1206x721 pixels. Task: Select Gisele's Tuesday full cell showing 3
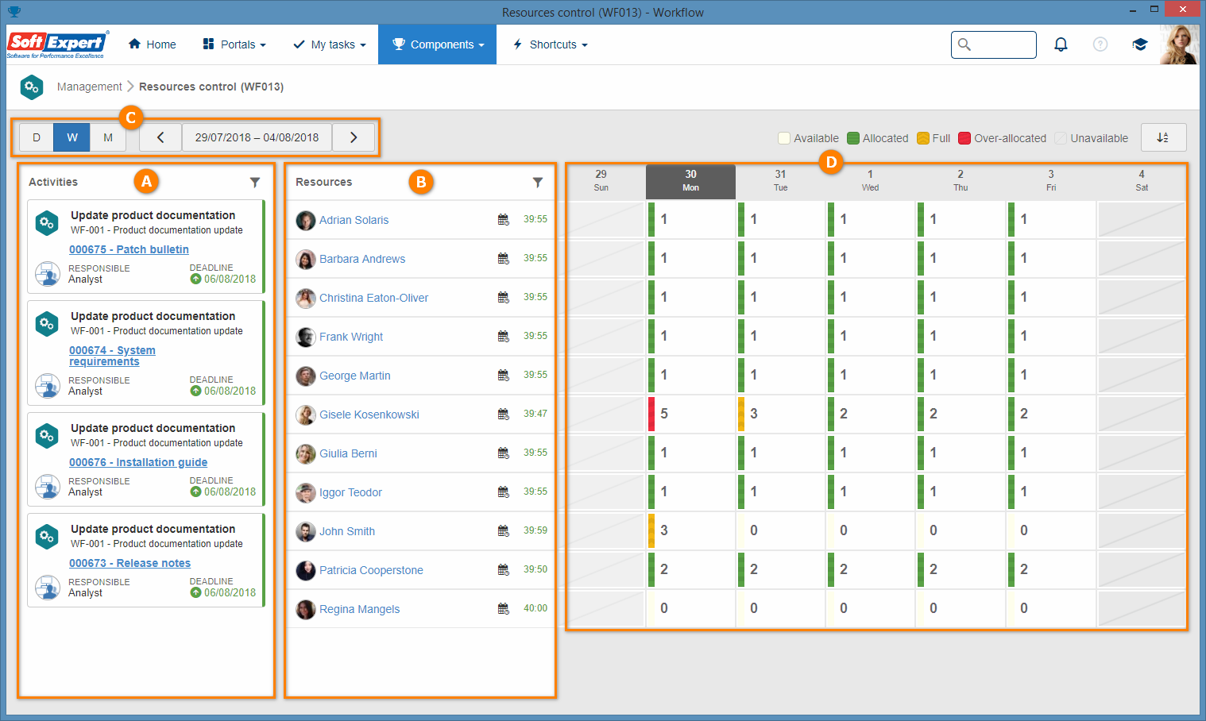tap(780, 414)
